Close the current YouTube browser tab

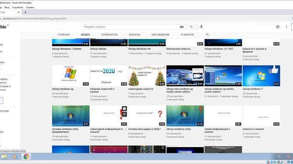(18, 12)
